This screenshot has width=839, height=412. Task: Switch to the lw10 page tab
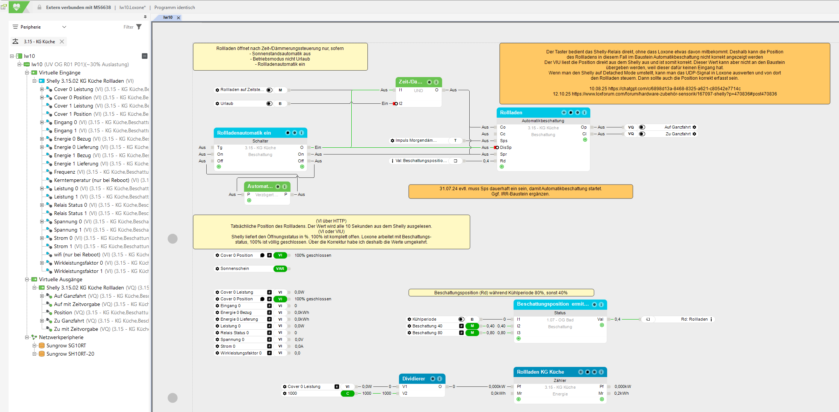pos(168,17)
